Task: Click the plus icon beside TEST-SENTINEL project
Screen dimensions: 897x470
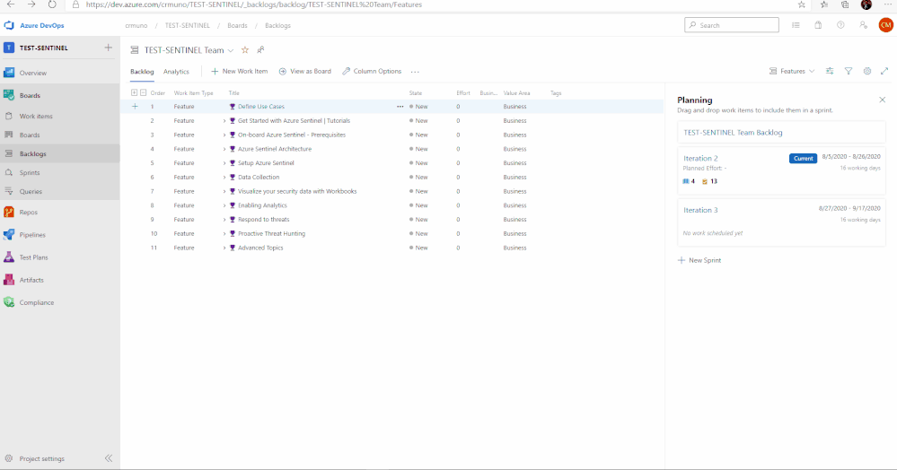Action: [108, 48]
